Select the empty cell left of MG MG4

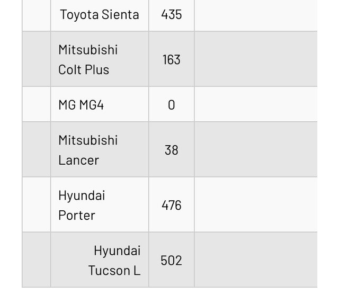tap(36, 104)
